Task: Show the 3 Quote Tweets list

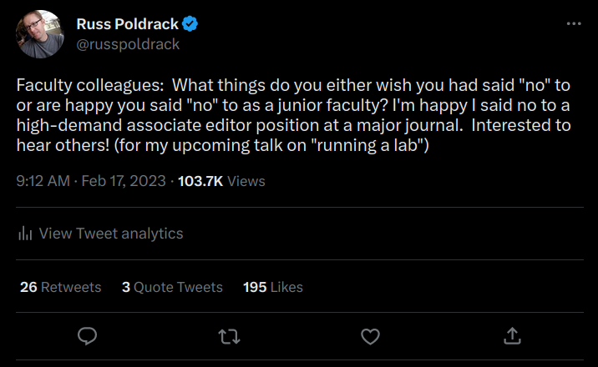Action: tap(172, 287)
